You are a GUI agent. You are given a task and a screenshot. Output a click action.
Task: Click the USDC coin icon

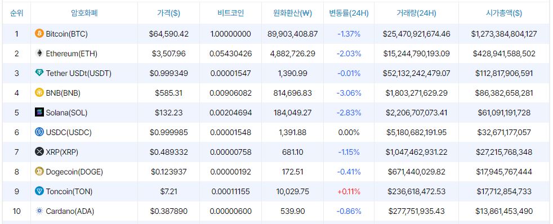coord(39,132)
